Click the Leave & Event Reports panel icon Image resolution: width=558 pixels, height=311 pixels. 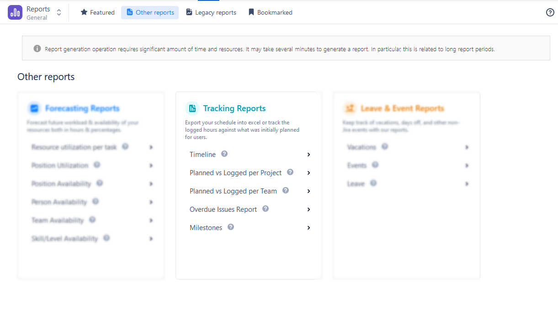coord(350,109)
